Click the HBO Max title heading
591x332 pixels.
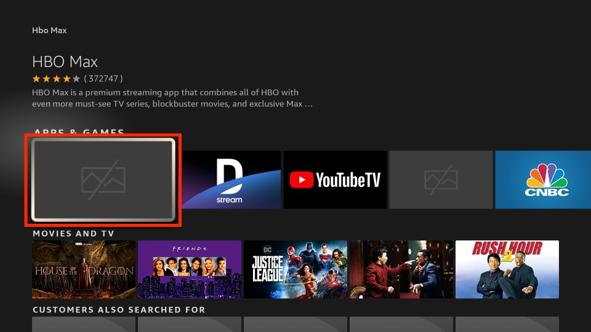coord(65,61)
